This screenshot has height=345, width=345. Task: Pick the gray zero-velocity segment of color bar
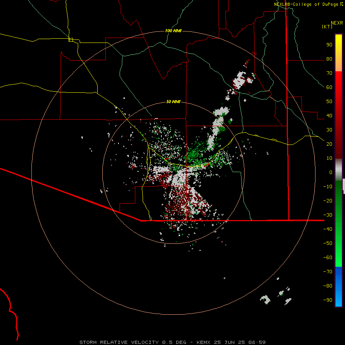pyautogui.click(x=338, y=170)
